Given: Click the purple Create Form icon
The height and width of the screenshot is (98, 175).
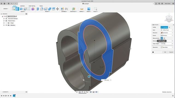Looking at the screenshot, I should [x=33, y=9].
